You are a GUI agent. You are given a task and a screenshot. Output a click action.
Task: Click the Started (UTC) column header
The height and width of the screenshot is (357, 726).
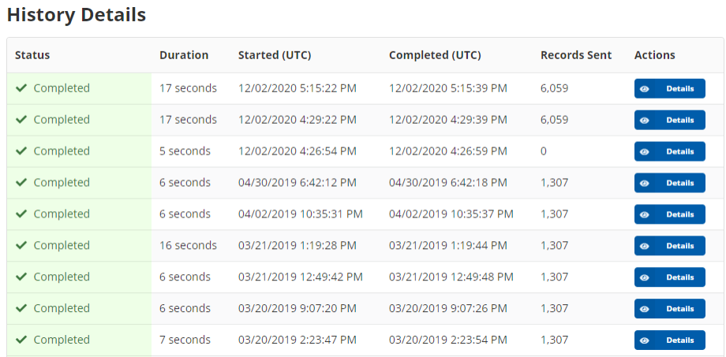pyautogui.click(x=275, y=55)
